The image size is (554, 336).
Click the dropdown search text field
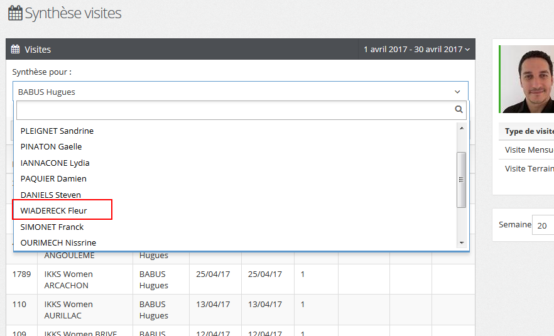pos(234,110)
